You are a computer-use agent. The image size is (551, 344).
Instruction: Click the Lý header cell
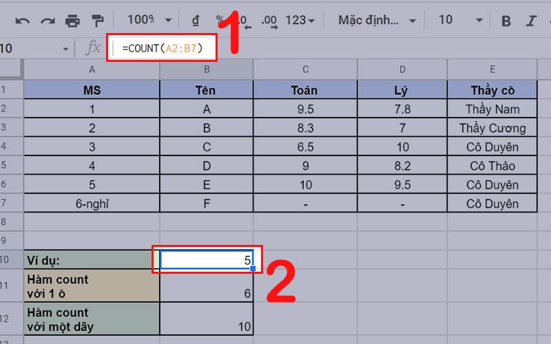[x=402, y=90]
